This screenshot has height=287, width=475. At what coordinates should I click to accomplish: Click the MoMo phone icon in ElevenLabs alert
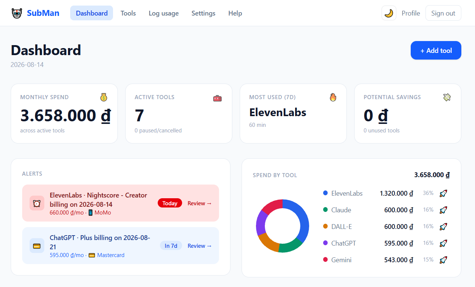click(x=90, y=213)
